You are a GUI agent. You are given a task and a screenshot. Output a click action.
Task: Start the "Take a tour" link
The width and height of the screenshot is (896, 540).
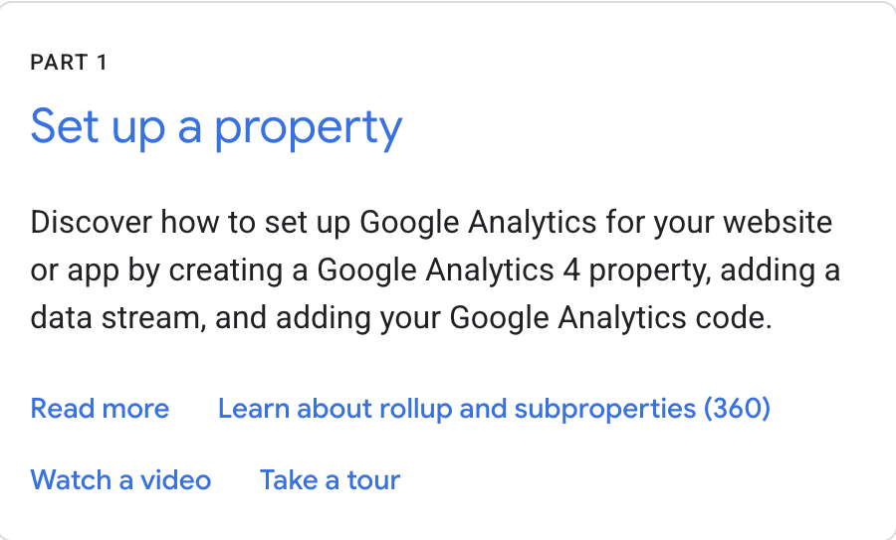point(330,480)
